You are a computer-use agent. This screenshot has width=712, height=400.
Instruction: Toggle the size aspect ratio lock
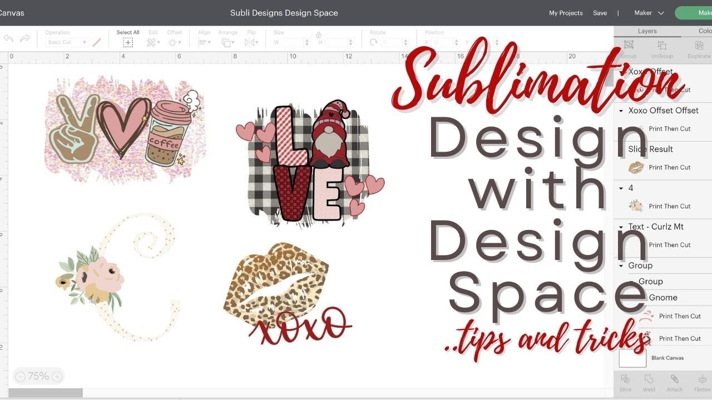coord(319,35)
